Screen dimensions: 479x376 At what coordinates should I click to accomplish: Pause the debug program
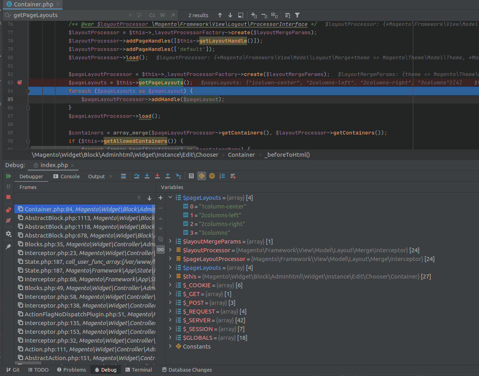[8, 186]
